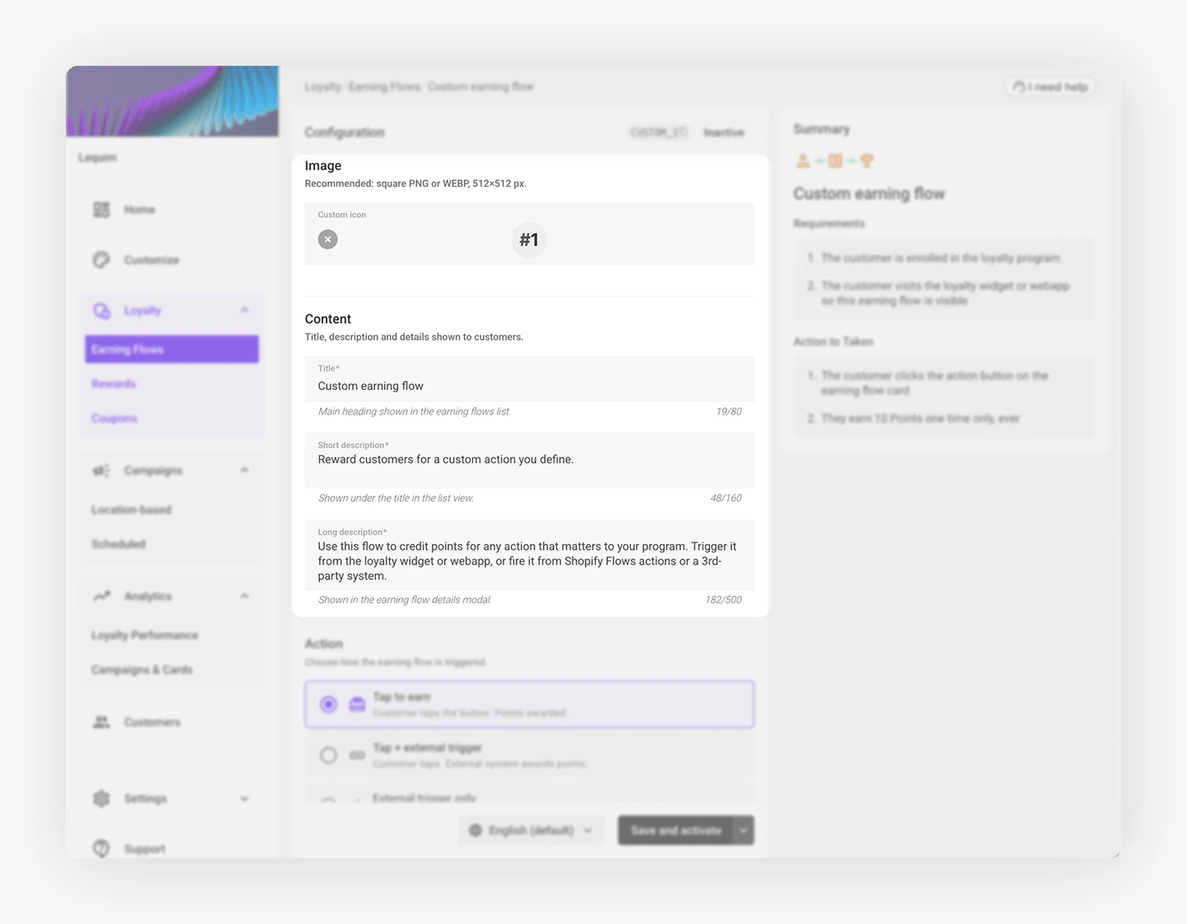The height and width of the screenshot is (924, 1187).
Task: Click the '182/500' character counter
Action: coord(723,600)
